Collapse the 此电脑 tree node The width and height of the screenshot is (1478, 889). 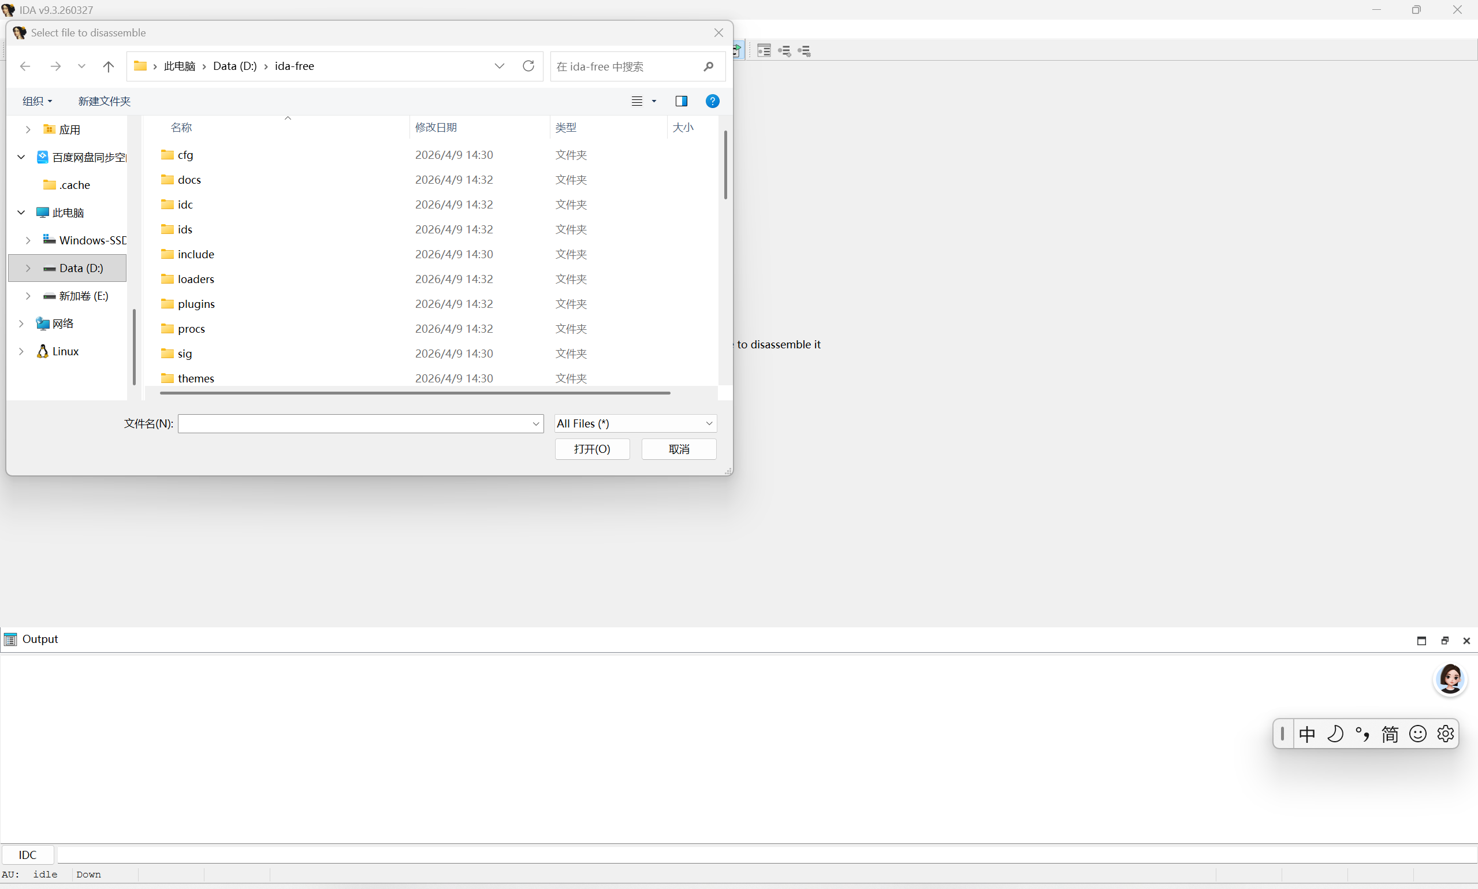21,213
